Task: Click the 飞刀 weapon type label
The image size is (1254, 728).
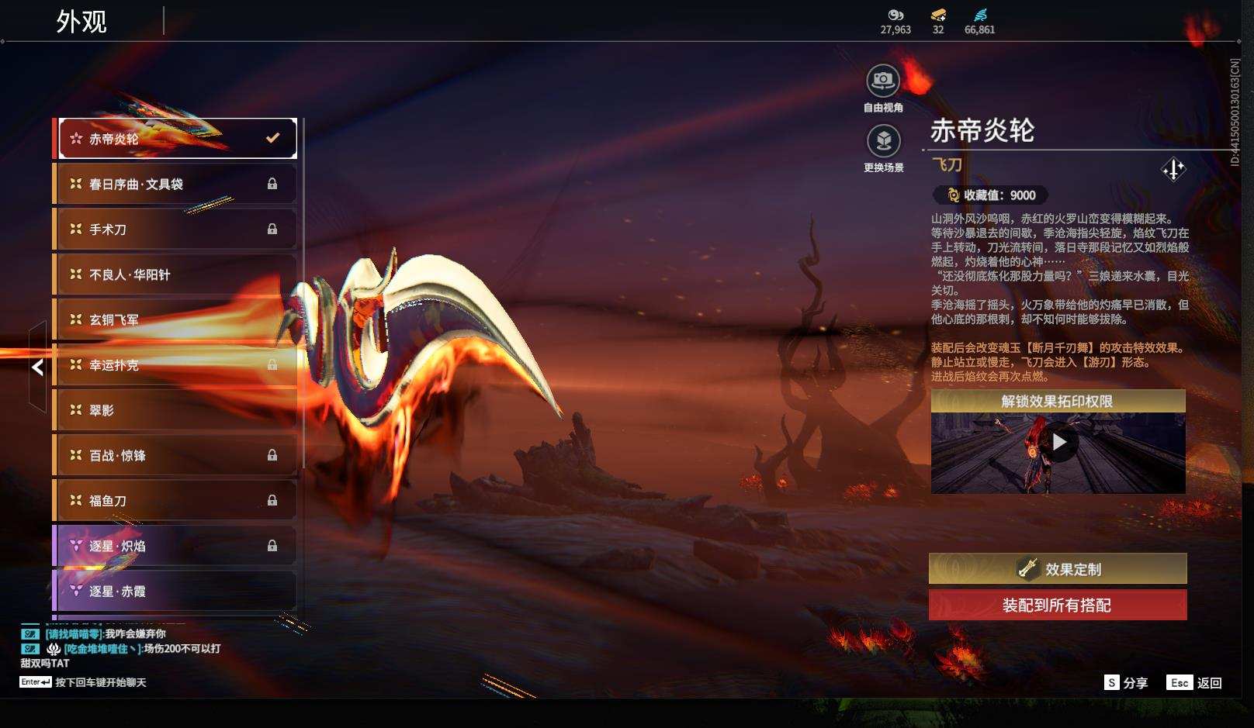Action: coord(947,164)
